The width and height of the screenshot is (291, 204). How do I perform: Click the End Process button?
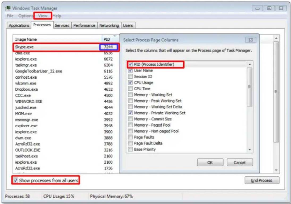coord(262,180)
